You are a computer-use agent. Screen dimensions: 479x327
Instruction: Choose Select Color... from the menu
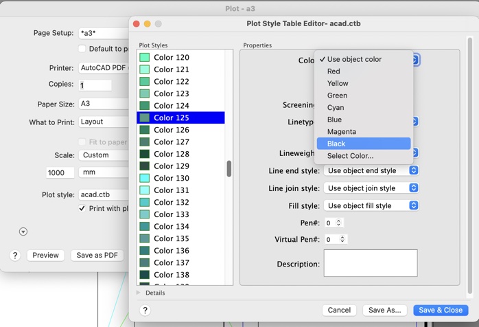click(x=350, y=156)
